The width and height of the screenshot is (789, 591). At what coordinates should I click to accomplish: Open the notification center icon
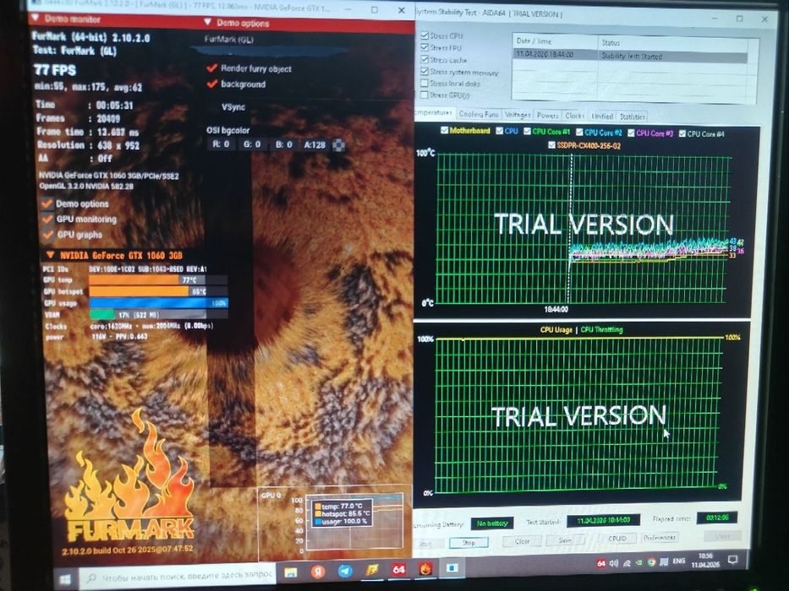(x=732, y=559)
